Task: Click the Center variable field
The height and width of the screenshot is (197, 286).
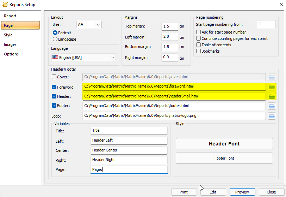Action: coord(129,150)
